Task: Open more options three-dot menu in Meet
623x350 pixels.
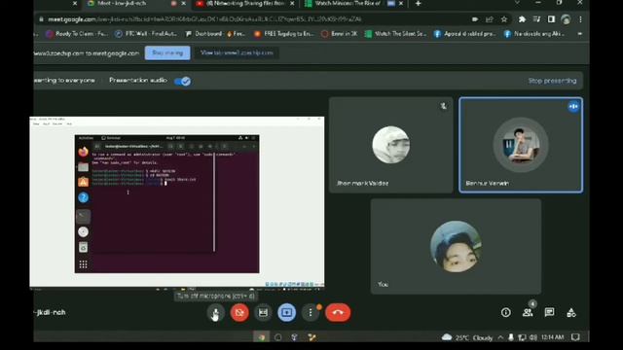Action: click(311, 313)
